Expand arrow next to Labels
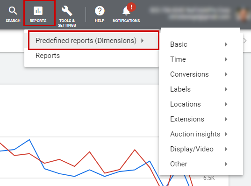Image resolution: width=251 pixels, height=186 pixels. tap(226, 89)
